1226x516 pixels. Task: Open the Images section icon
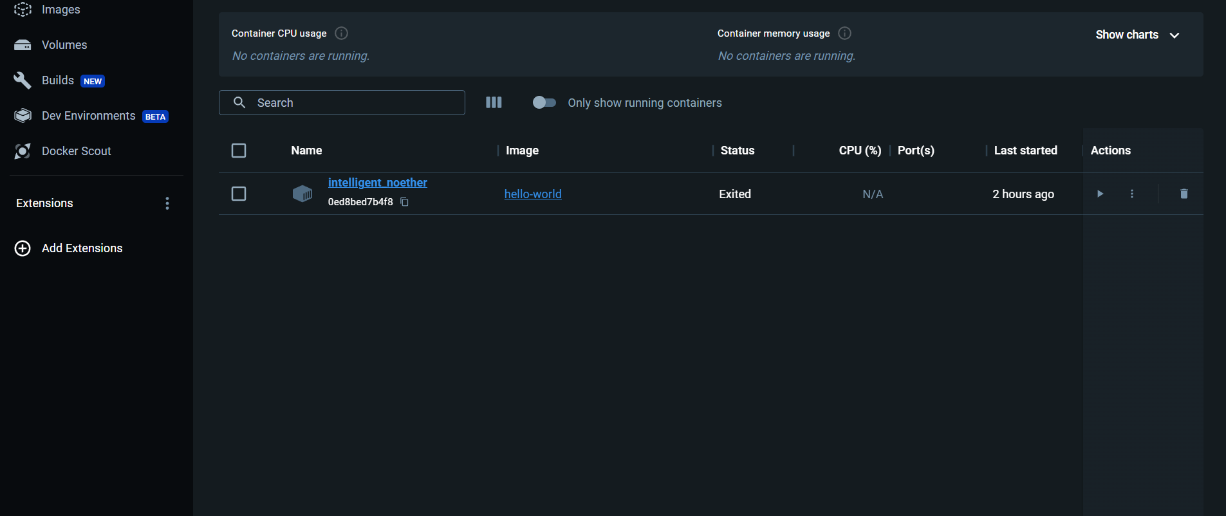click(x=23, y=9)
